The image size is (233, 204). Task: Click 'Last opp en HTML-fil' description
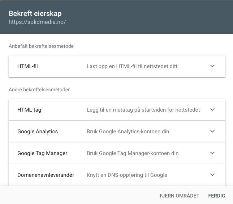pyautogui.click(x=132, y=66)
